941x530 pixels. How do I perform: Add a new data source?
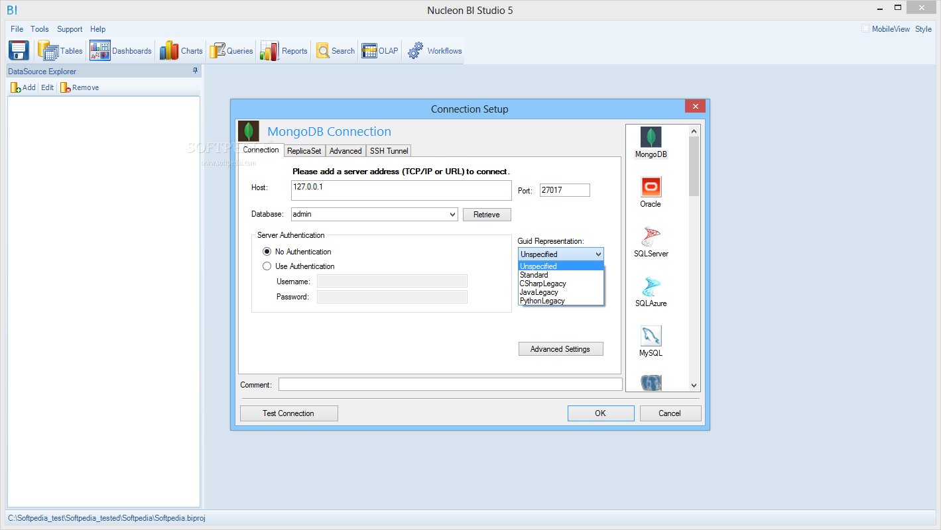coord(23,87)
